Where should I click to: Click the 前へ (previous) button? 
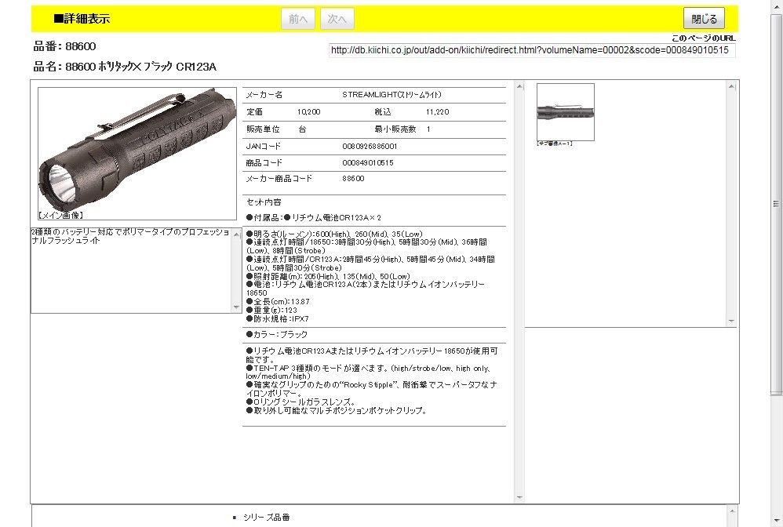[x=297, y=19]
